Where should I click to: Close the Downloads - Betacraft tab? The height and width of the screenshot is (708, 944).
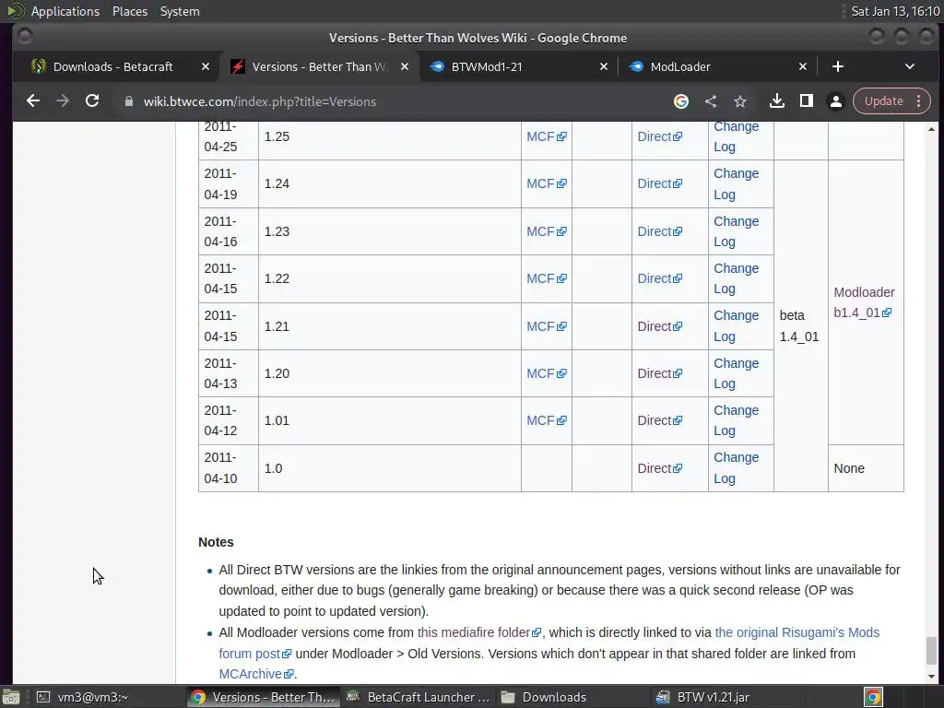(x=206, y=66)
